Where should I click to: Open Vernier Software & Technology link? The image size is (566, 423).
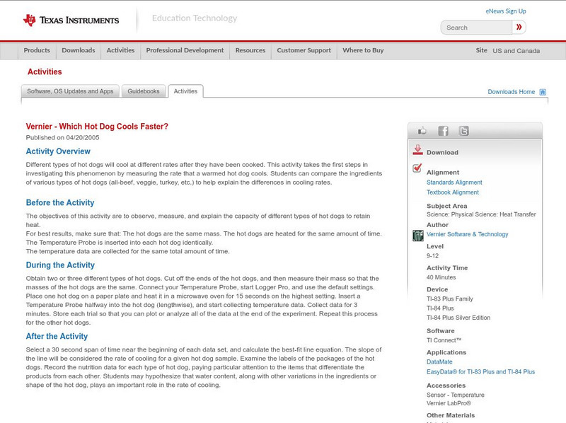coord(467,234)
